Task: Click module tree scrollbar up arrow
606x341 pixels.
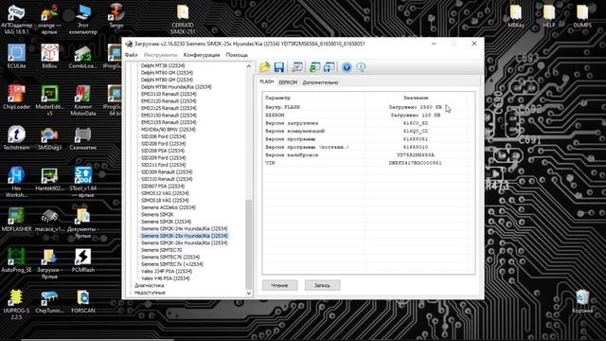Action: point(249,66)
